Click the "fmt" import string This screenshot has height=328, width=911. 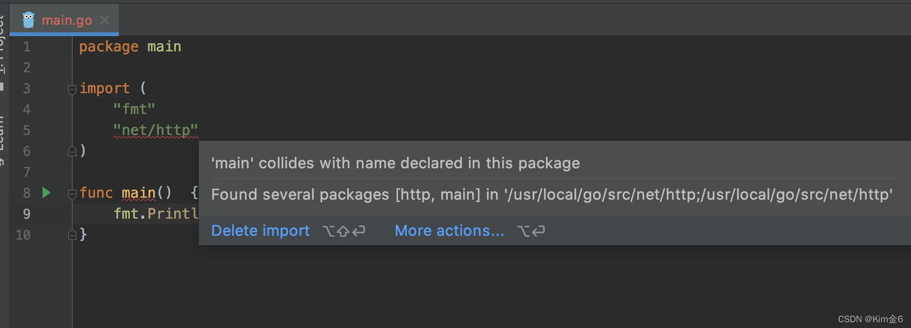[134, 109]
